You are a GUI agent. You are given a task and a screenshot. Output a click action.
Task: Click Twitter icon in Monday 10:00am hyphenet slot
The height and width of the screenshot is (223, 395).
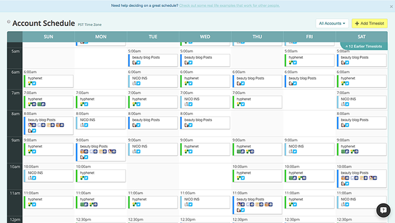point(86,178)
